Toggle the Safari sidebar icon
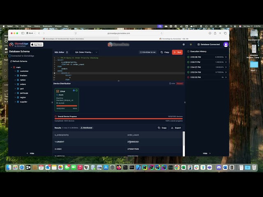Image resolution: width=263 pixels, height=197 pixels. pos(23,33)
